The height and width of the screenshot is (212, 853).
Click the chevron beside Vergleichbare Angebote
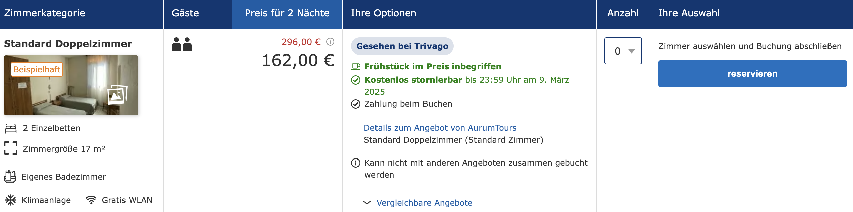coord(367,203)
